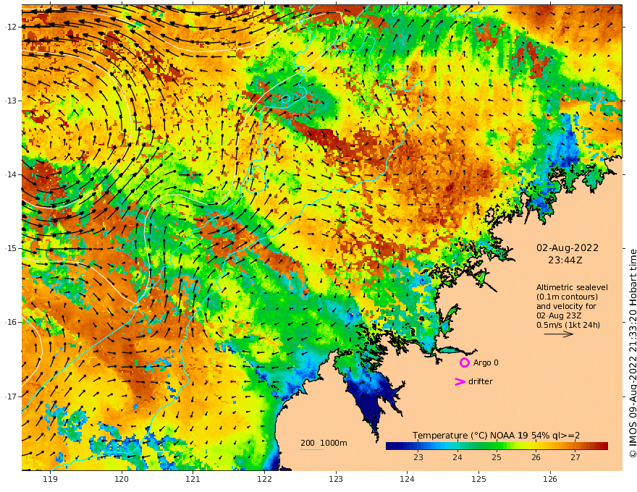Viewport: 637px width, 492px height.
Task: Click the '27' color bar tick label
Action: click(x=575, y=457)
